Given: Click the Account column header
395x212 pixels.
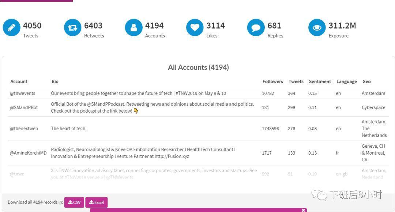Looking at the screenshot, I should [19, 82].
